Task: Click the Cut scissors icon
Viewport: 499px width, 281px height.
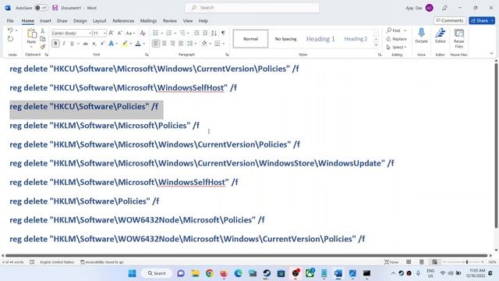Action: pos(43,31)
